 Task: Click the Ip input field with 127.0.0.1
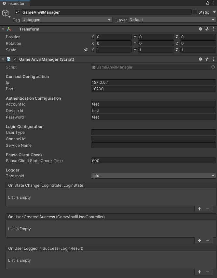coord(154,82)
